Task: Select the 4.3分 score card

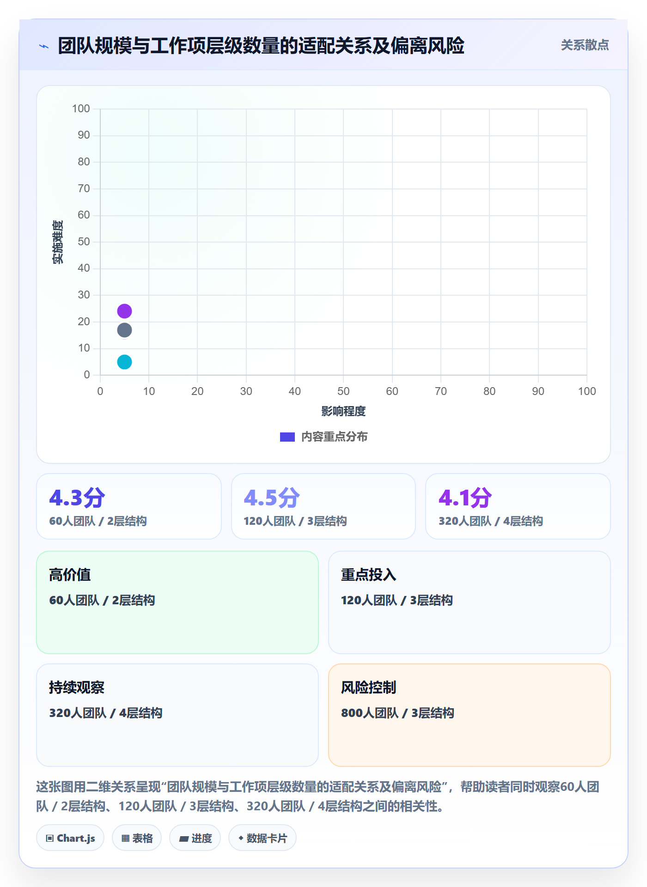Action: pyautogui.click(x=129, y=506)
